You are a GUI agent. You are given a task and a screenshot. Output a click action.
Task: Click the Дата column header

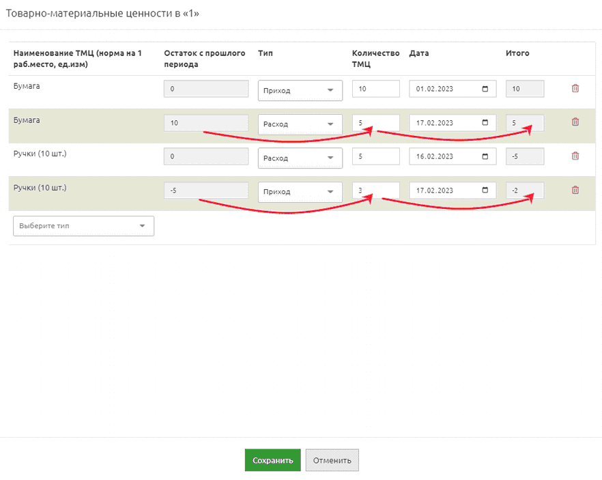click(x=419, y=53)
